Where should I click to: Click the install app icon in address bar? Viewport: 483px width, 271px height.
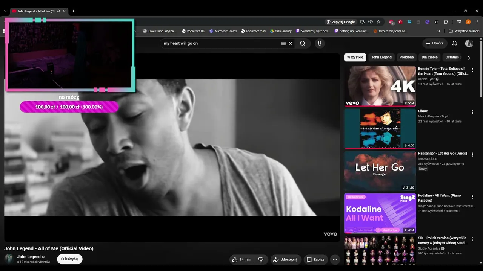coord(362,22)
